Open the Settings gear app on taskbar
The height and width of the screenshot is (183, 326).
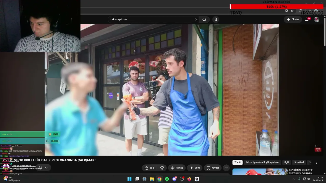[x=144, y=179]
